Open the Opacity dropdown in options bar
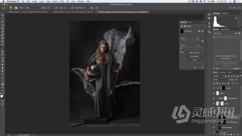Image resolution: width=242 pixels, height=136 pixels. pyautogui.click(x=53, y=8)
